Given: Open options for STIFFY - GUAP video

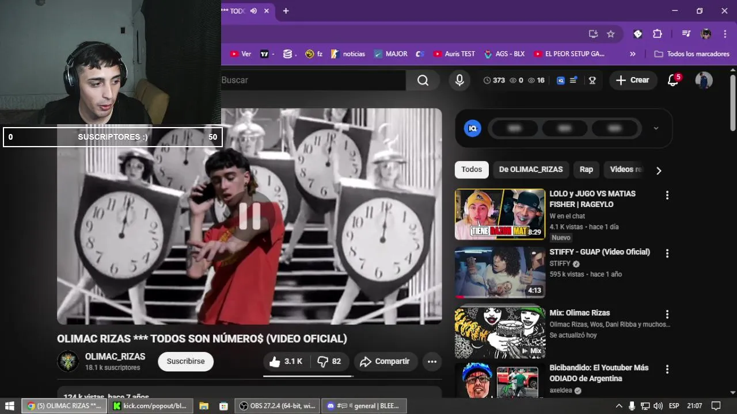Looking at the screenshot, I should [x=667, y=254].
